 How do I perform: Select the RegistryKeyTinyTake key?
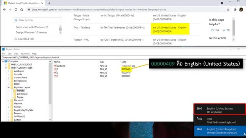pyautogui.click(x=23, y=110)
